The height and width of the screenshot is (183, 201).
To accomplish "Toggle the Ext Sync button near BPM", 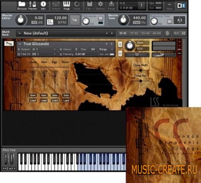I will 50,22.
